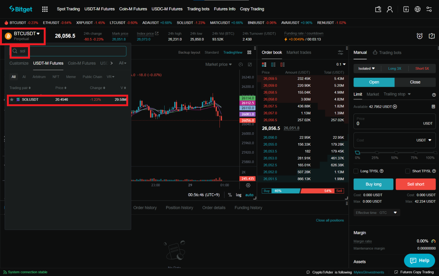Open the Order history tab
The height and width of the screenshot is (276, 439).
145,207
